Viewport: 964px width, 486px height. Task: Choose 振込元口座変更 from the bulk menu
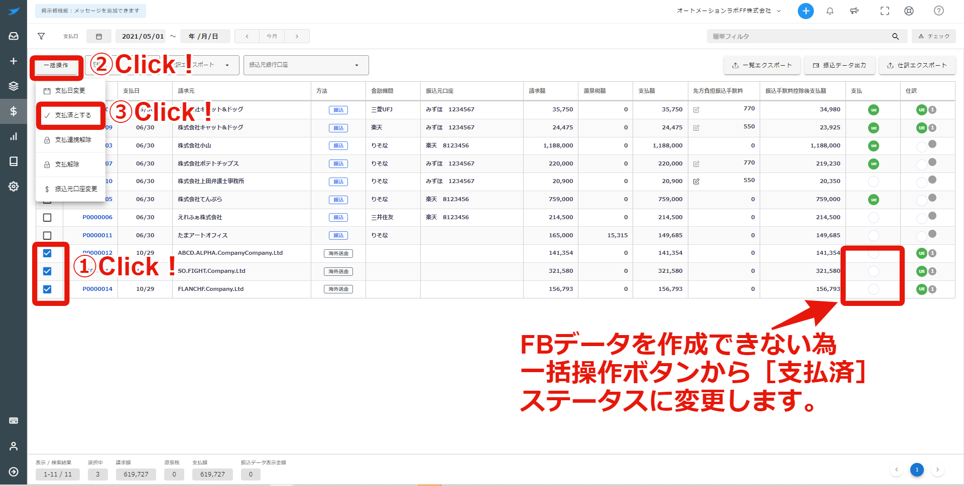coord(70,189)
